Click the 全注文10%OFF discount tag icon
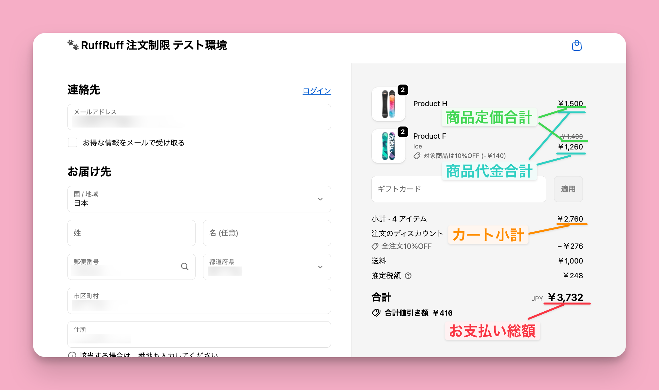Screen dimensions: 659x390 tap(375, 246)
